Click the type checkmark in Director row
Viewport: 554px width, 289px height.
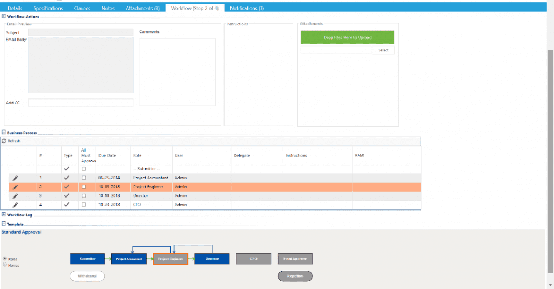pos(67,195)
